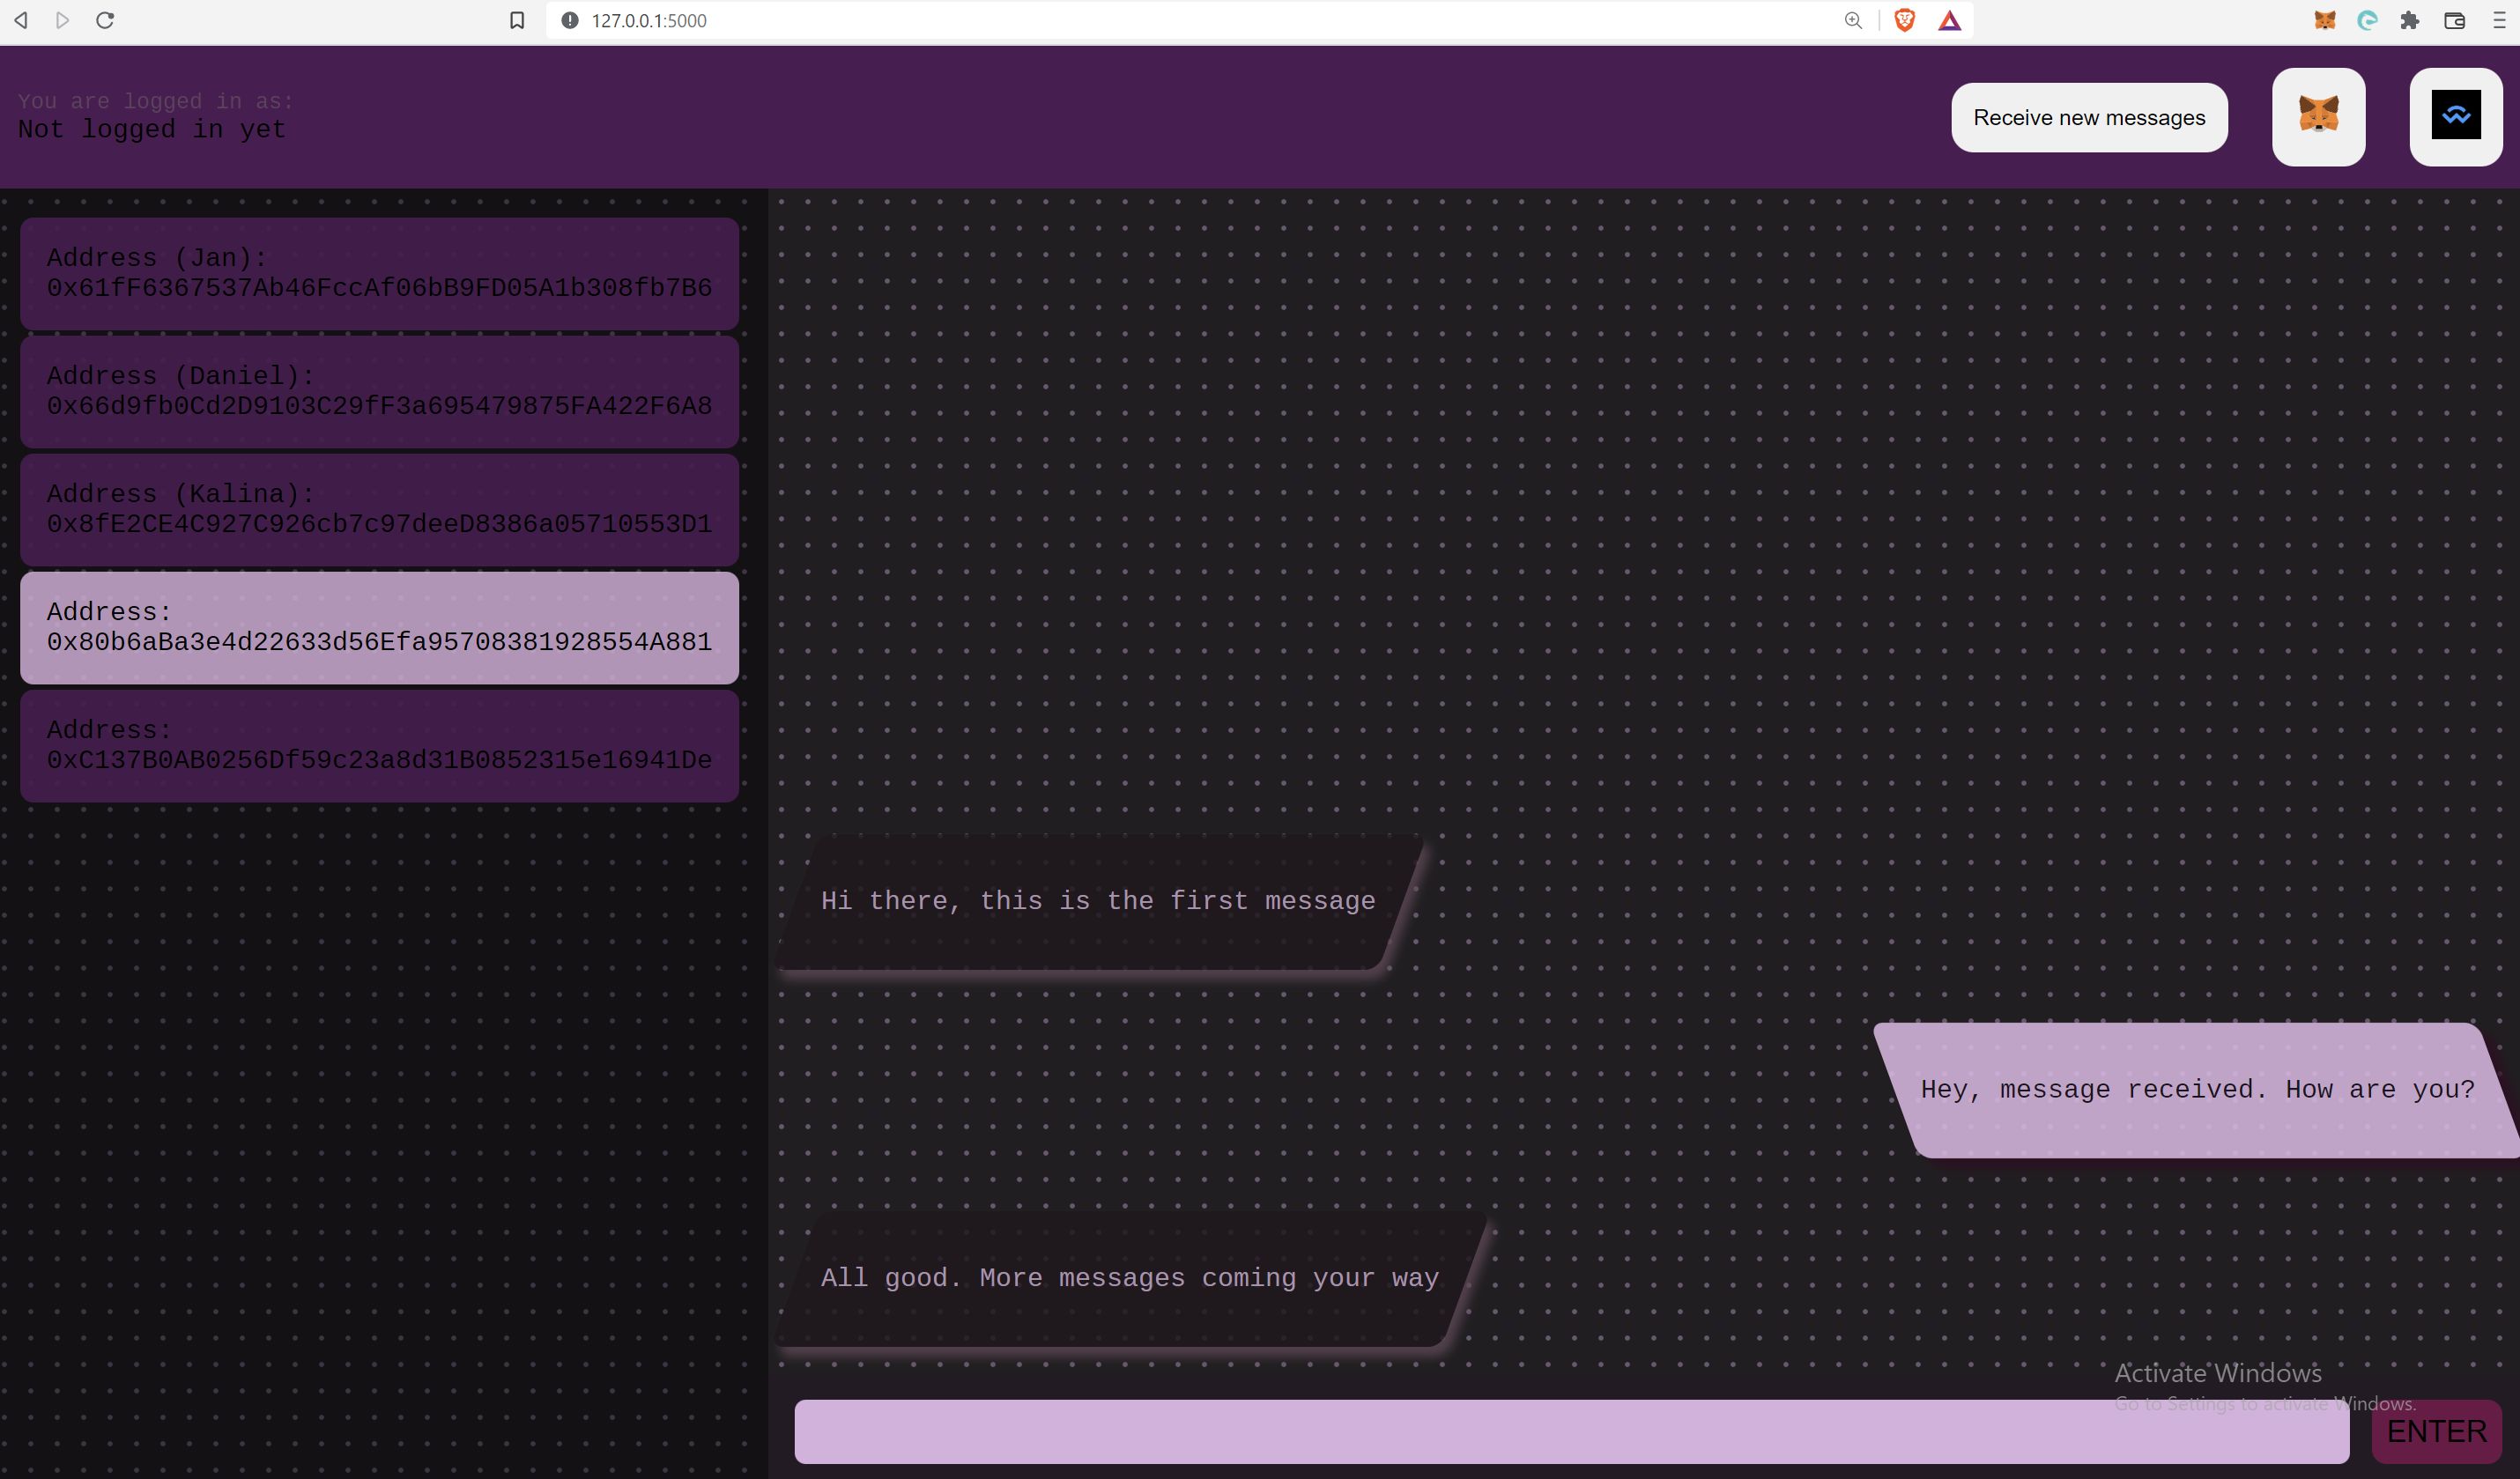Viewport: 2520px width, 1479px height.
Task: Open MetaMask extension in browser toolbar
Action: (2324, 20)
